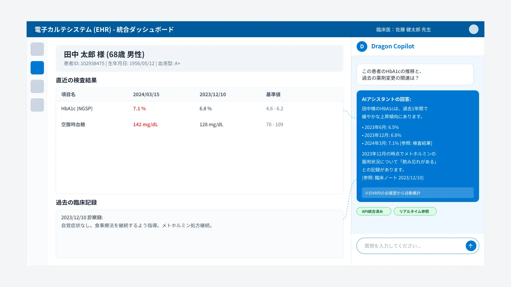Click the 6.8 % value
This screenshot has height=287, width=511.
coord(206,108)
